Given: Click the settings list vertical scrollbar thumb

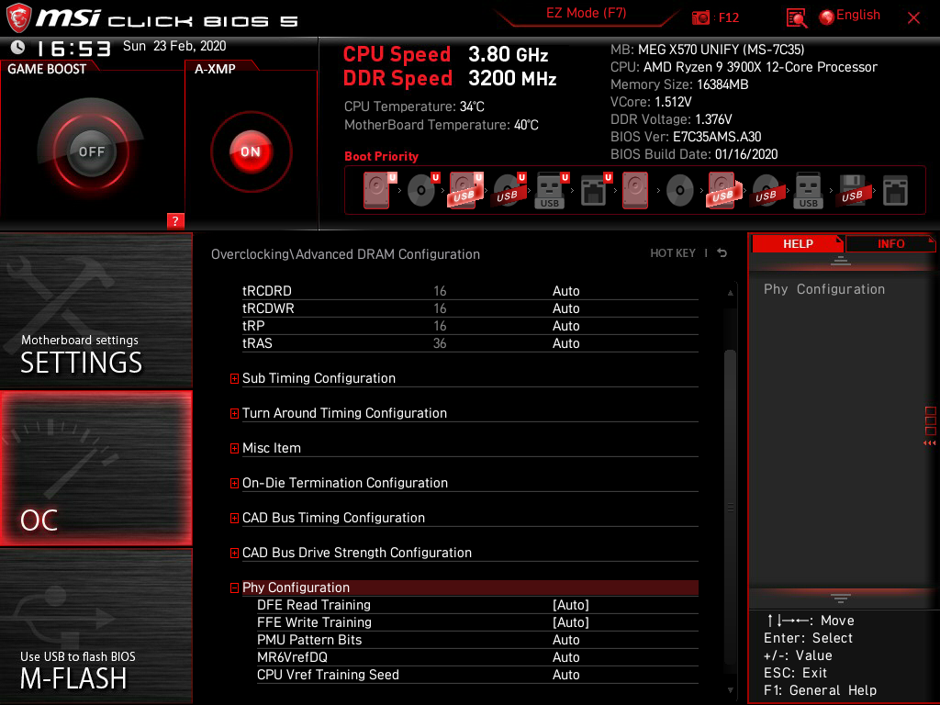Looking at the screenshot, I should tap(730, 507).
